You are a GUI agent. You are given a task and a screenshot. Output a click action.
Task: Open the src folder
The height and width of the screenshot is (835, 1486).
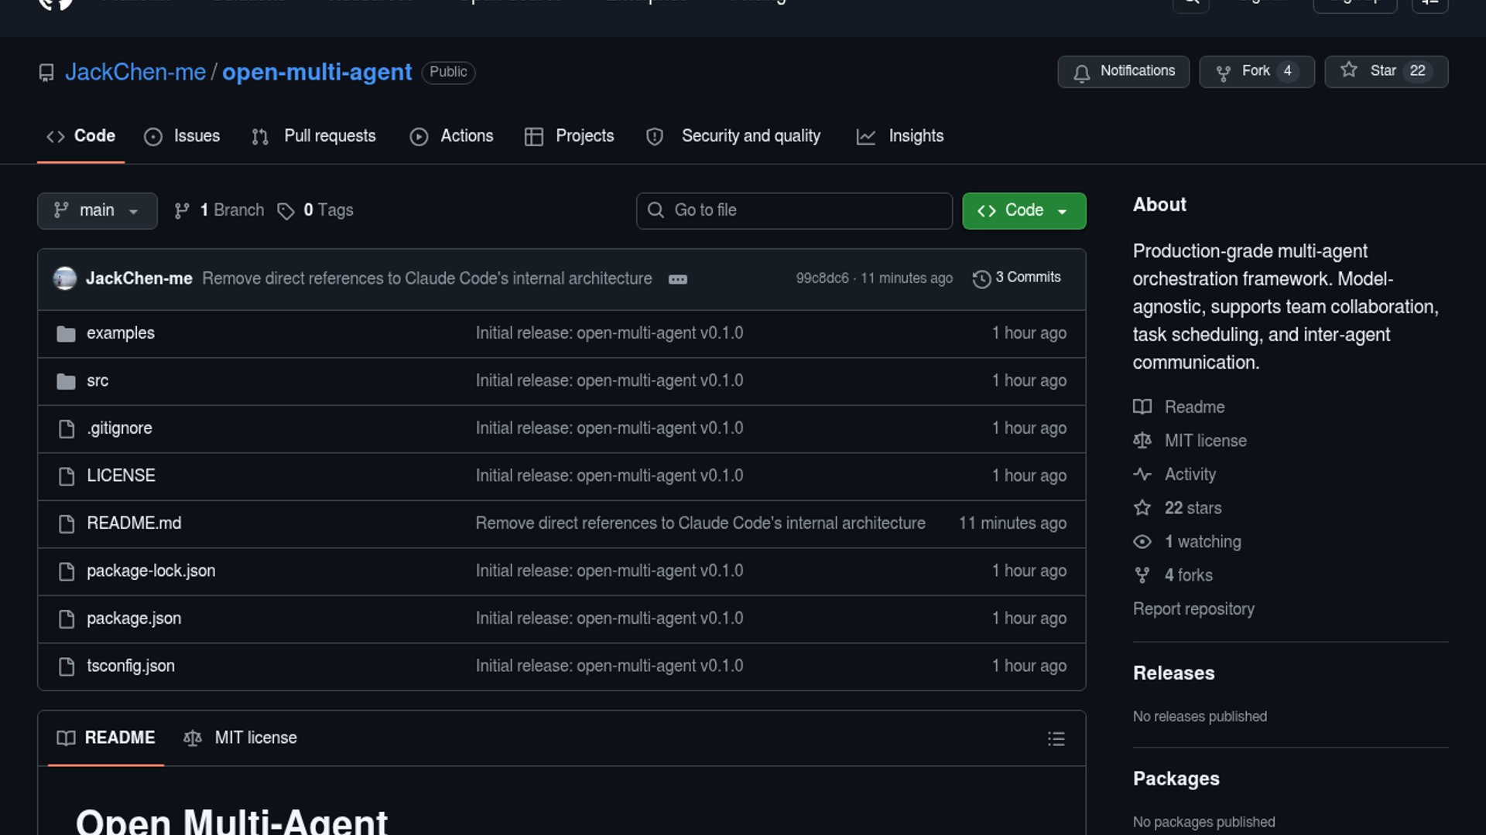[98, 381]
